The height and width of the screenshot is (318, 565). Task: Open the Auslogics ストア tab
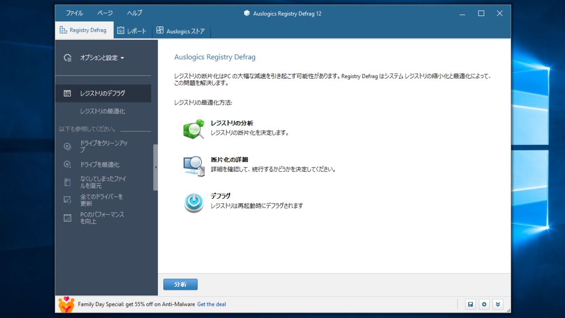tap(181, 31)
